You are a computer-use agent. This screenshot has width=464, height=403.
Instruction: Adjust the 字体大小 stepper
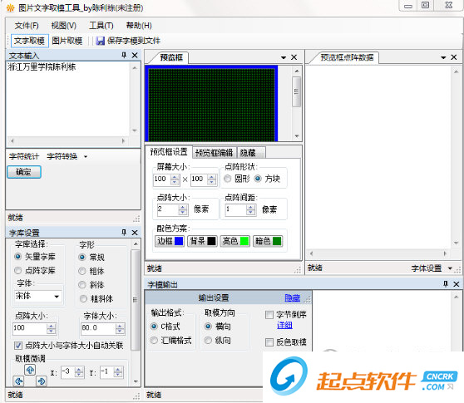coord(120,328)
